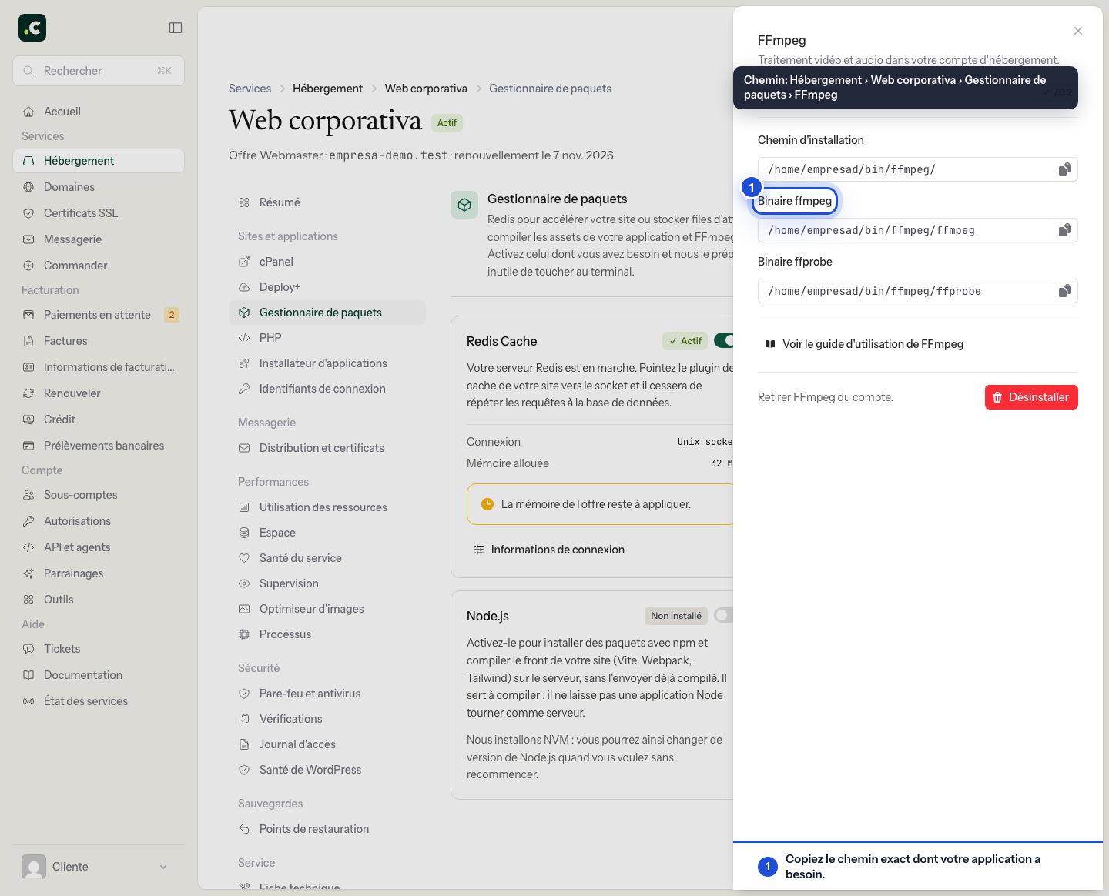Click the refresh icon beside Renouveler

coord(28,393)
